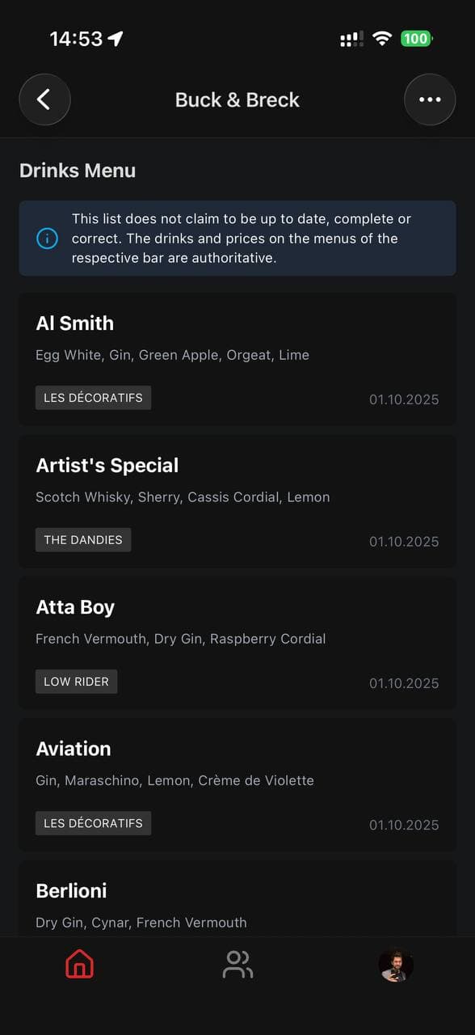Tap the Buck & Breck title
The image size is (475, 1035).
(x=237, y=99)
